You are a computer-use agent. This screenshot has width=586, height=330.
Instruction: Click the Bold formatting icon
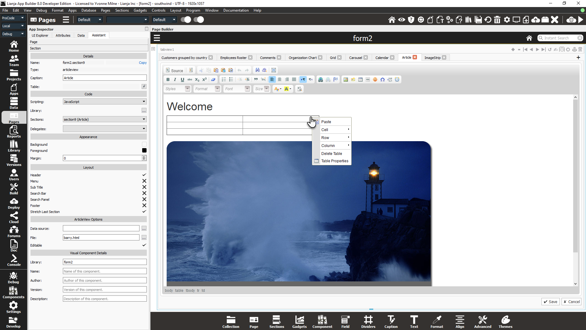click(x=168, y=79)
